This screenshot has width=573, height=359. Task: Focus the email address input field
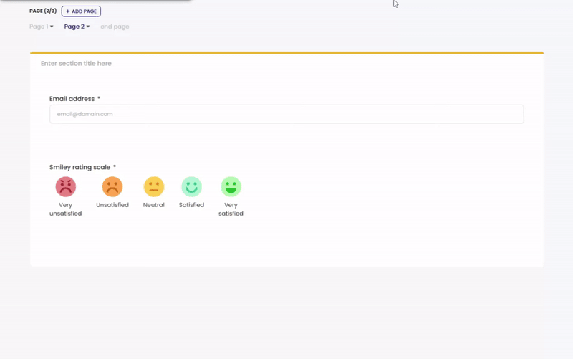coord(286,114)
